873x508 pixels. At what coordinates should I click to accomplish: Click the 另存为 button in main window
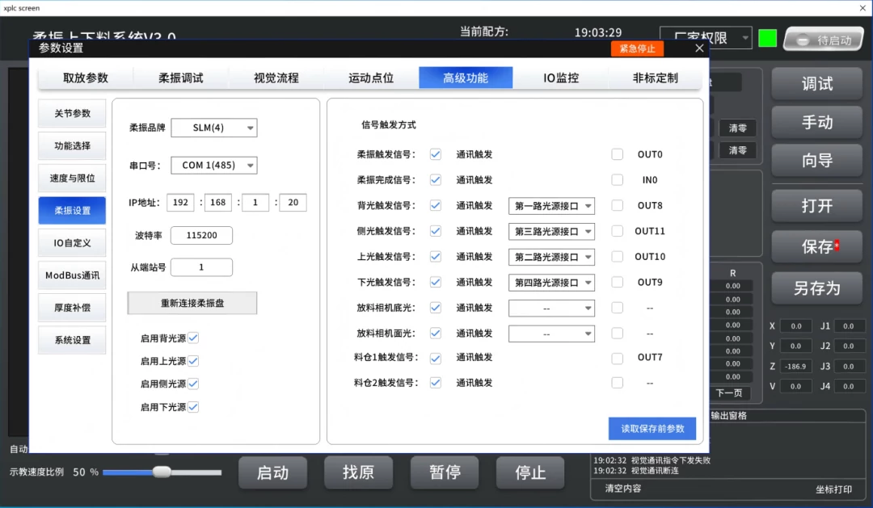816,288
